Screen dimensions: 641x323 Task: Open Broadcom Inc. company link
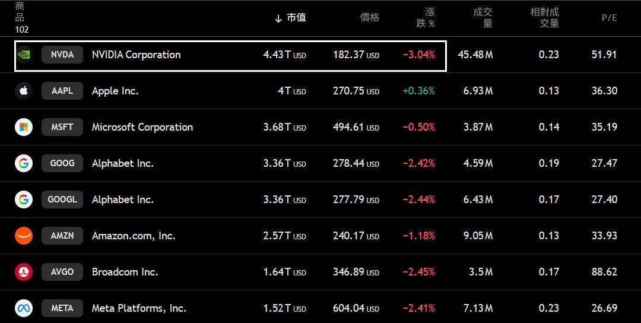click(x=125, y=272)
